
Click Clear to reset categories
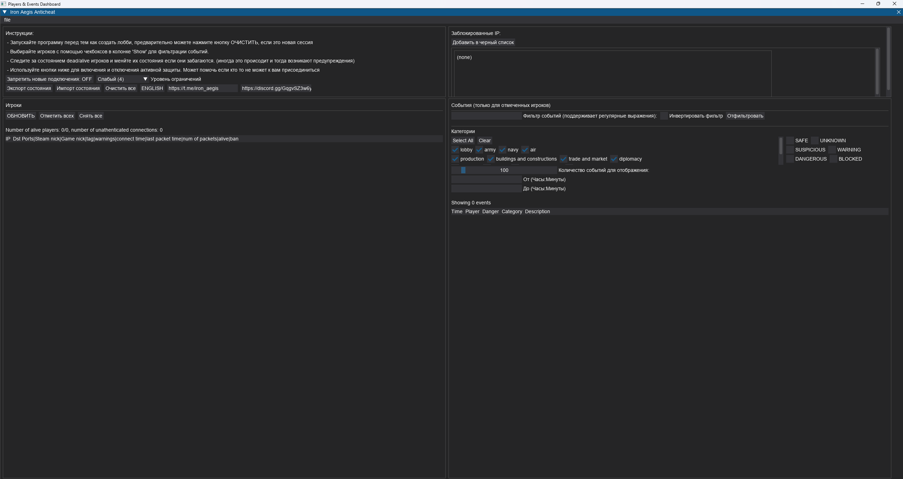tap(484, 140)
